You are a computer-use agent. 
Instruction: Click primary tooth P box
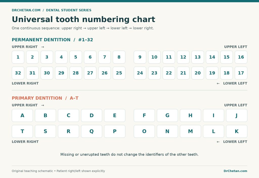pos(115,131)
